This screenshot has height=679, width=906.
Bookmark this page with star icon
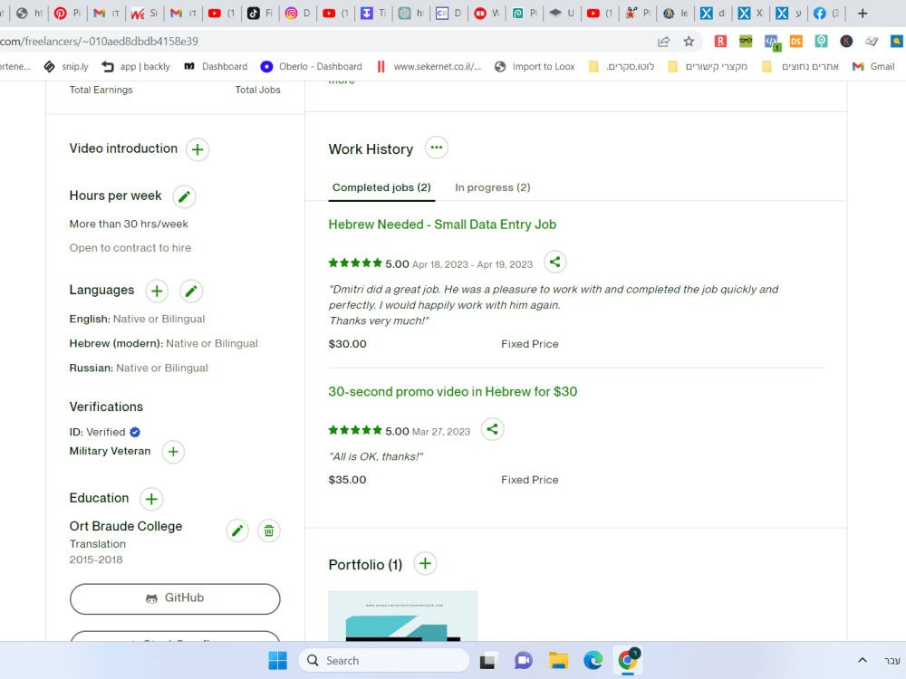pyautogui.click(x=689, y=41)
